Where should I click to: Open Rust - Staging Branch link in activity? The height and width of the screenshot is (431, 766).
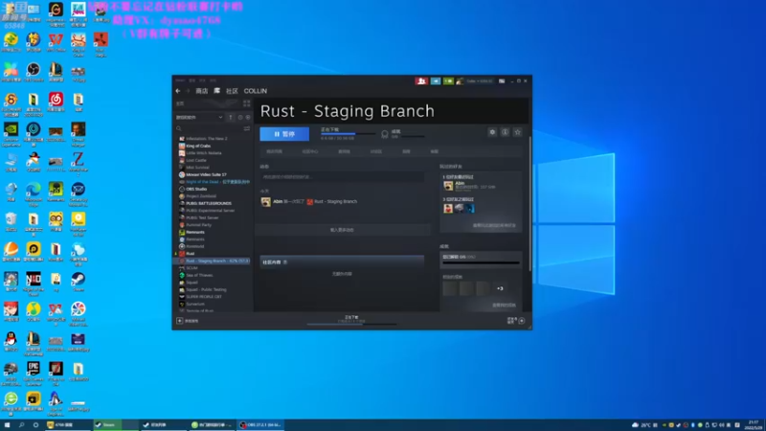coord(335,201)
